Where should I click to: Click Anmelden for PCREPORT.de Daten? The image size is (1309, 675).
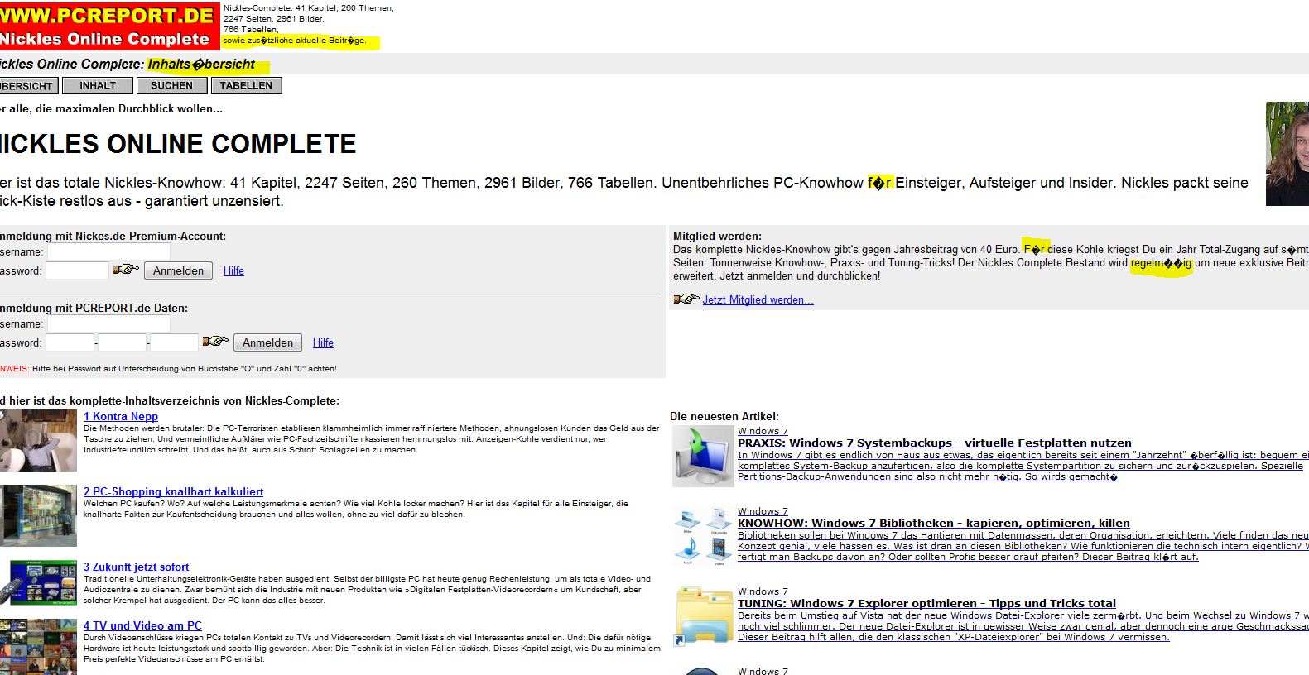[x=267, y=342]
